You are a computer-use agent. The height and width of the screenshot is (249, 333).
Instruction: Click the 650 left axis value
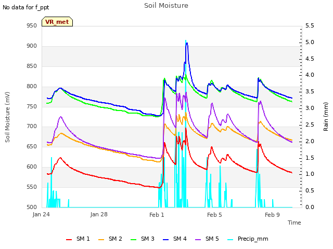(32, 146)
